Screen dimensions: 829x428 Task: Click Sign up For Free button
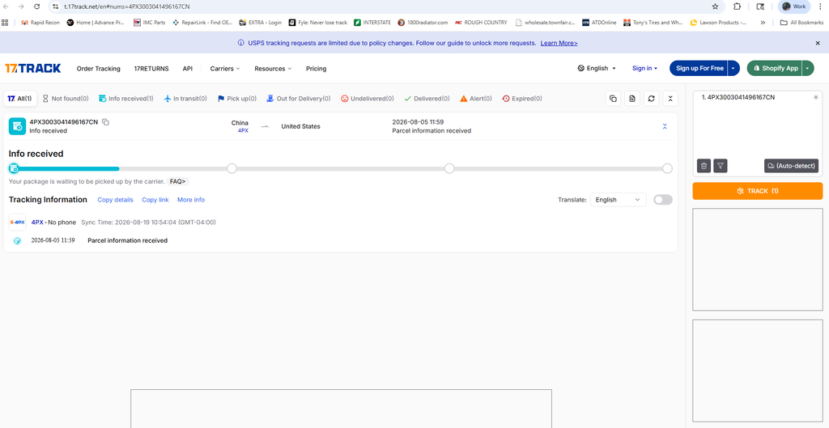[699, 68]
